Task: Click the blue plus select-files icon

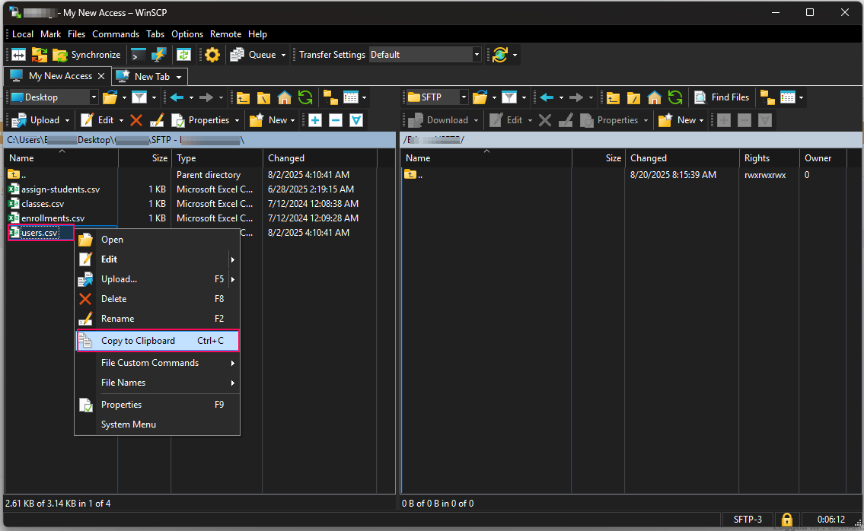Action: [317, 119]
